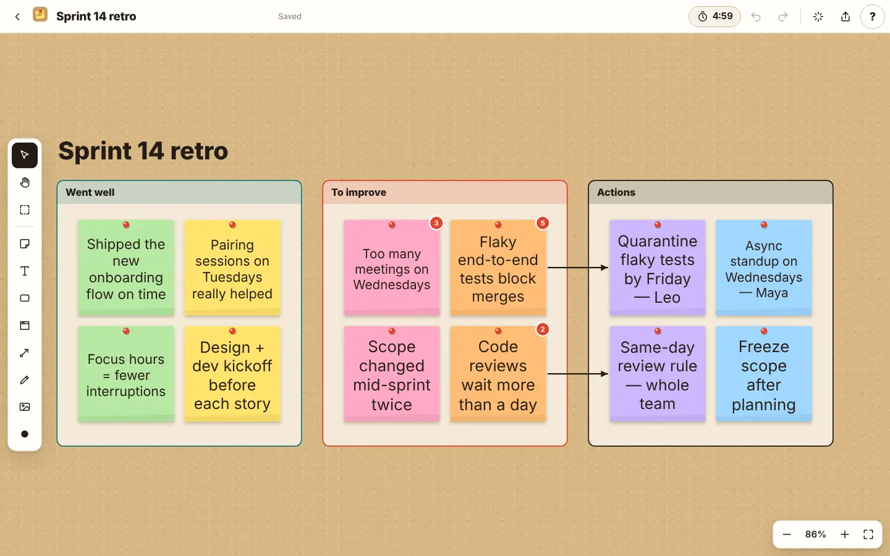The image size is (890, 556).
Task: Redo the last action
Action: (783, 17)
